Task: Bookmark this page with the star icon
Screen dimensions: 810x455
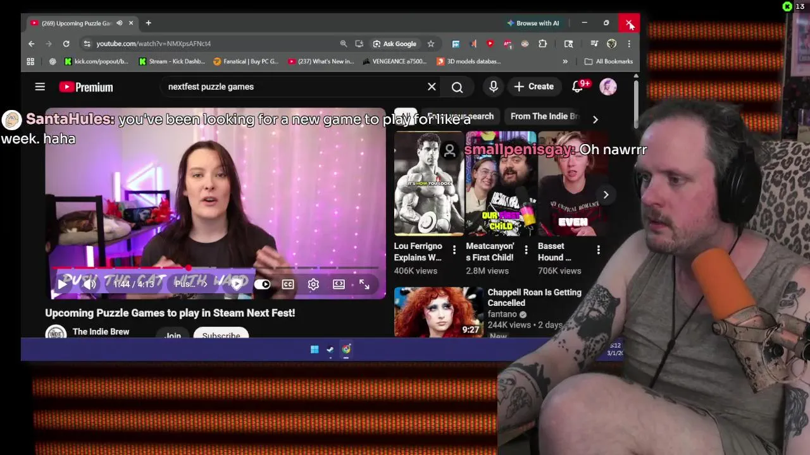Action: point(431,44)
